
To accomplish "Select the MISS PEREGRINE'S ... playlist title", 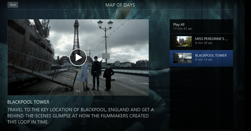I will pos(211,39).
